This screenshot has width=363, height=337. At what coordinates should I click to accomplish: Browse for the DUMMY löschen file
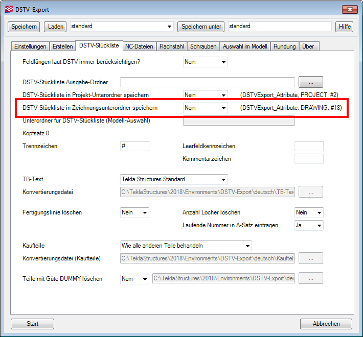pos(311,278)
